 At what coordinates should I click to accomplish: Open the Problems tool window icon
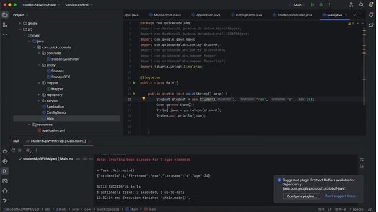click(x=5, y=191)
